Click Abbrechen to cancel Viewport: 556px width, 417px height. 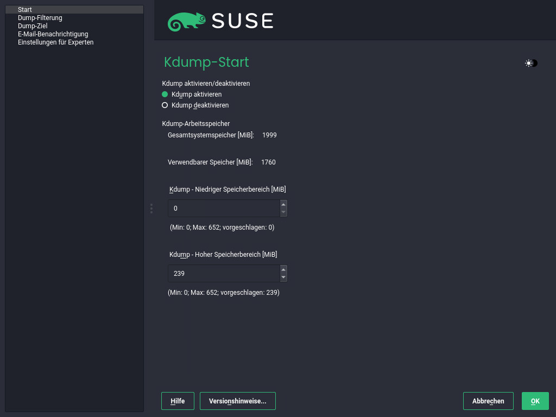coord(488,401)
